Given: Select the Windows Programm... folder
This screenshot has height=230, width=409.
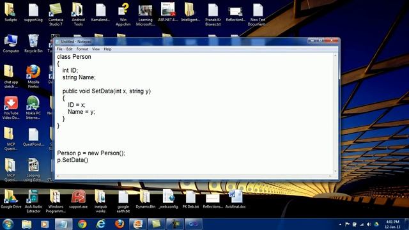Looking at the screenshot, I should coord(56,201).
